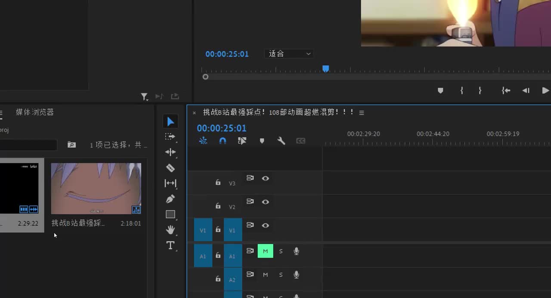551x298 pixels.
Task: Click the program monitor video preview
Action: 456,23
